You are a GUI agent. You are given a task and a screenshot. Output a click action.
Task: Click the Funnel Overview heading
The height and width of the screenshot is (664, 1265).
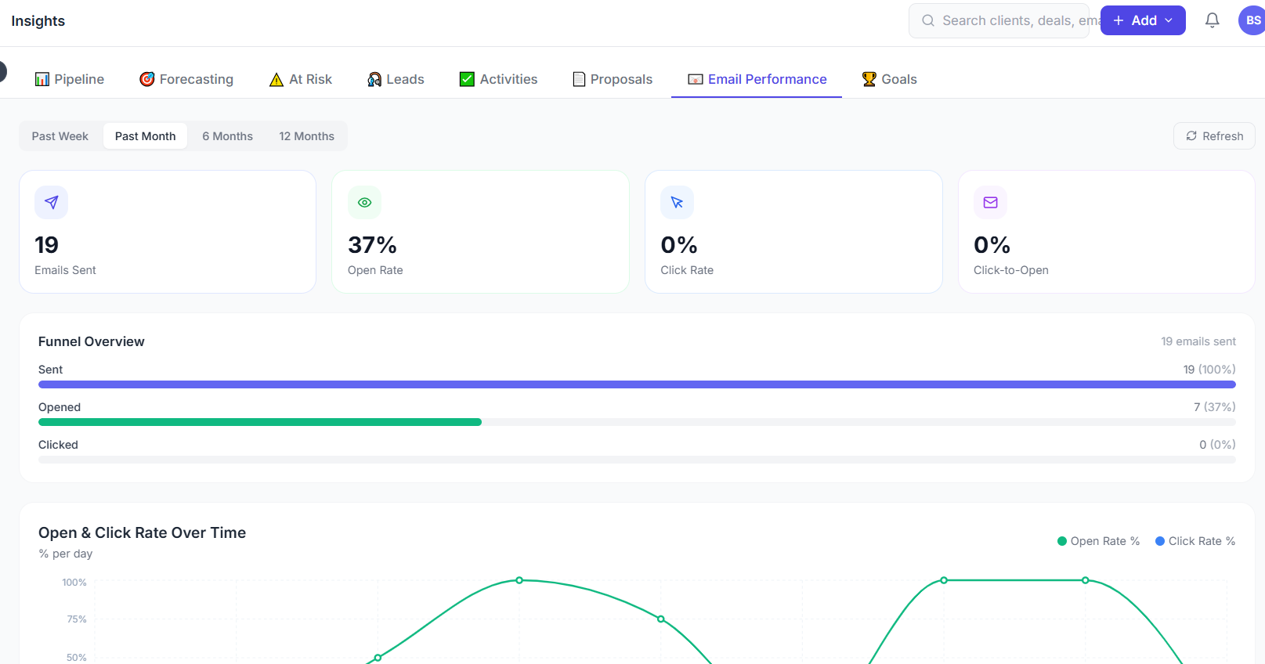[92, 341]
